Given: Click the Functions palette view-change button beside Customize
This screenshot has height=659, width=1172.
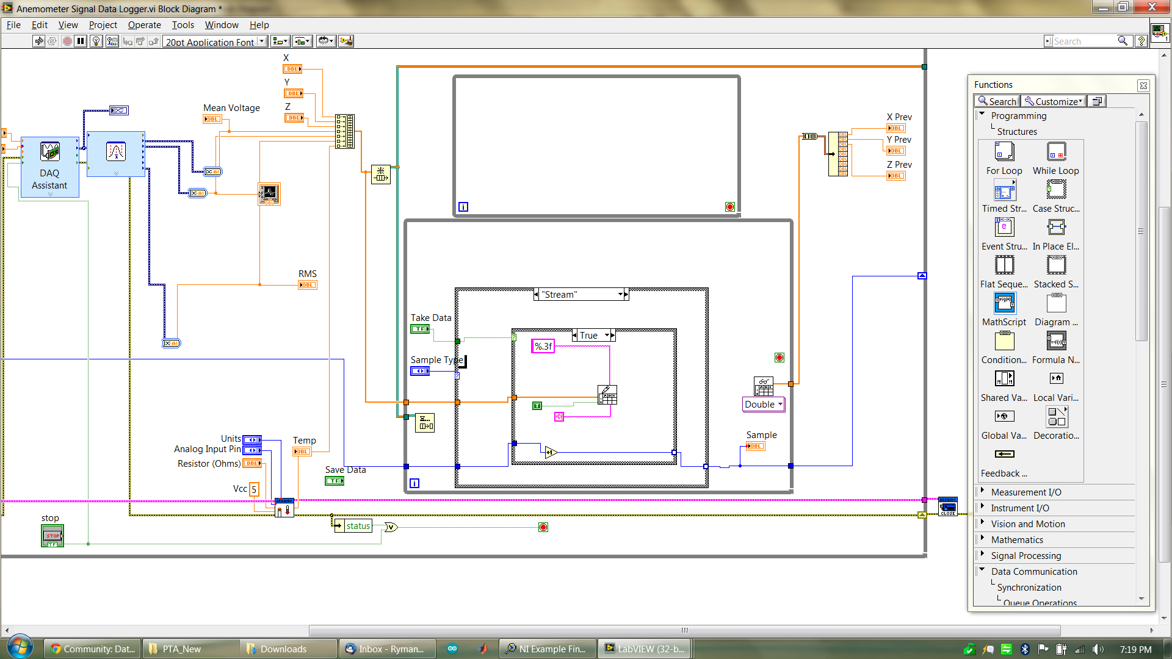Looking at the screenshot, I should (x=1098, y=101).
